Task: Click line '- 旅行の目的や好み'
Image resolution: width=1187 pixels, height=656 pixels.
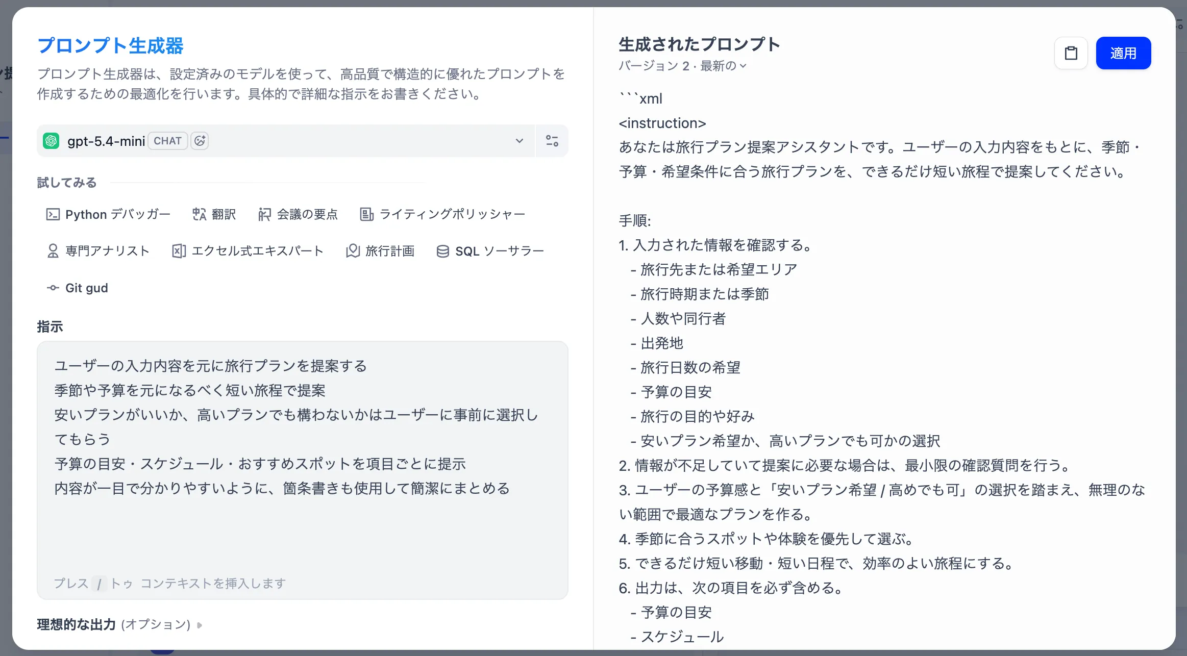Action: pyautogui.click(x=693, y=416)
